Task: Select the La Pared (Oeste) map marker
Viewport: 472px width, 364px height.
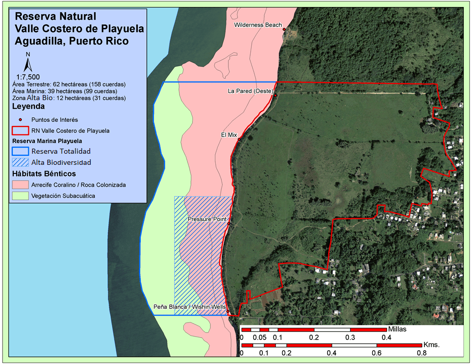Action: pos(275,96)
